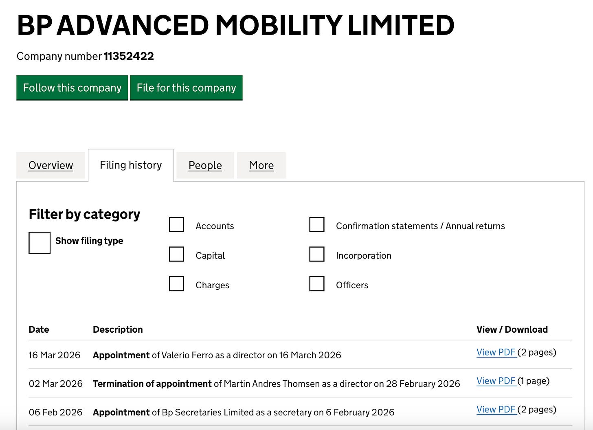Click the Filter by category heading
Image resolution: width=593 pixels, height=430 pixels.
(84, 214)
